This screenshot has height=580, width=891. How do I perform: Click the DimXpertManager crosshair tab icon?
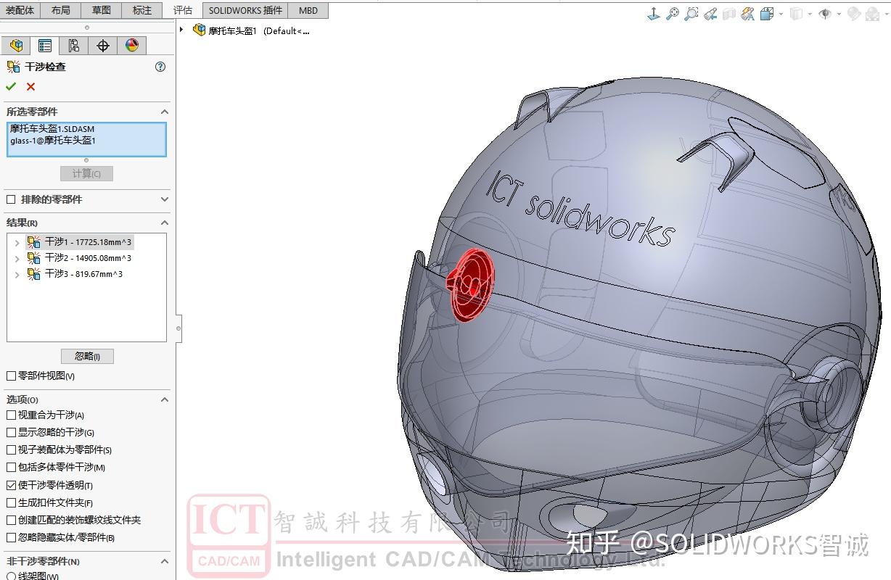pyautogui.click(x=103, y=45)
